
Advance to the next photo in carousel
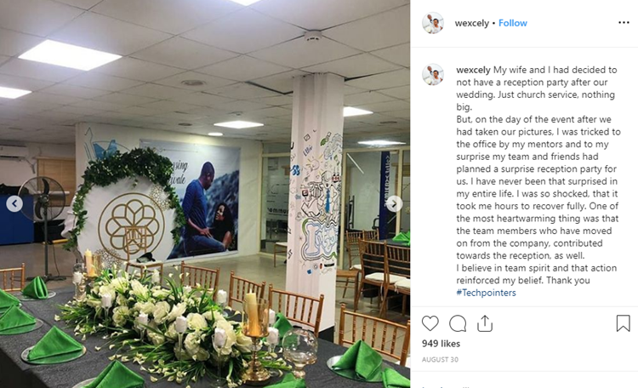pos(394,203)
